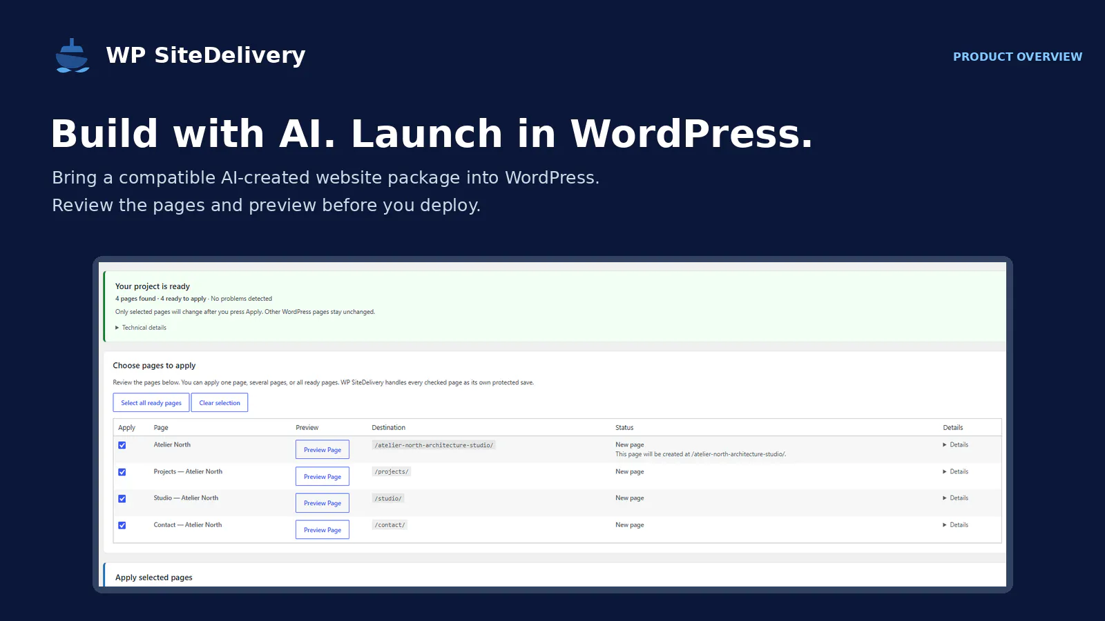Expand Details for the /contact/ row
Image resolution: width=1105 pixels, height=621 pixels.
coord(956,525)
